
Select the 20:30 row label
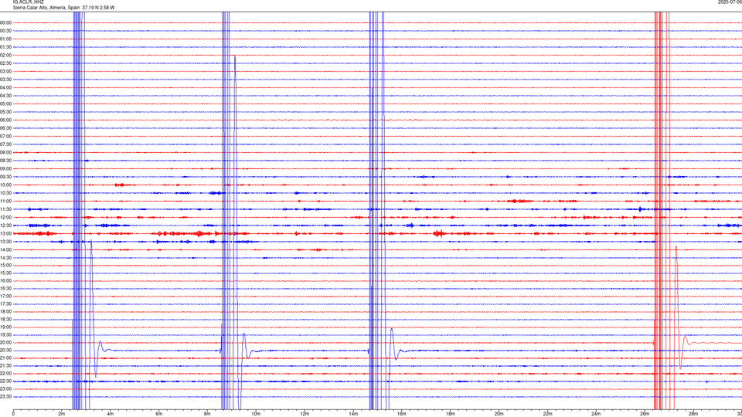coord(5,351)
